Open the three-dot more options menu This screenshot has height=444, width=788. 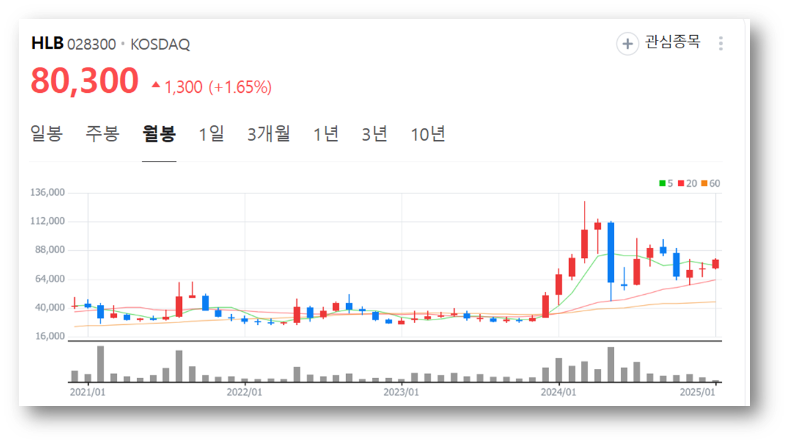[x=721, y=43]
